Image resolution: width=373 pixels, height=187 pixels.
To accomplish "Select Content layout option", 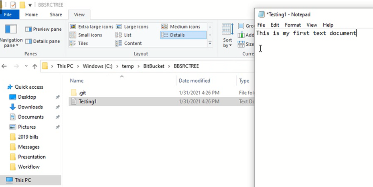I will pyautogui.click(x=129, y=44).
